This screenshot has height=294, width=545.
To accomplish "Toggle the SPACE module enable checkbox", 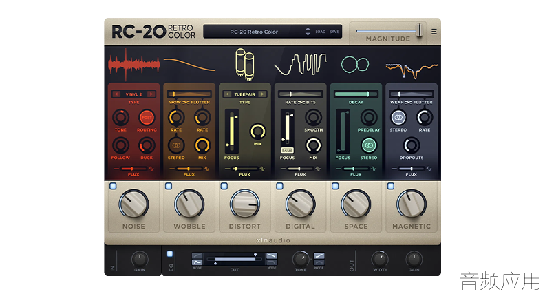I will coord(335,186).
